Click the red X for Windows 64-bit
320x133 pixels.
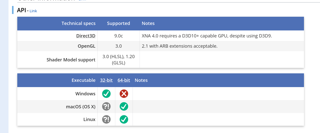tap(124, 94)
